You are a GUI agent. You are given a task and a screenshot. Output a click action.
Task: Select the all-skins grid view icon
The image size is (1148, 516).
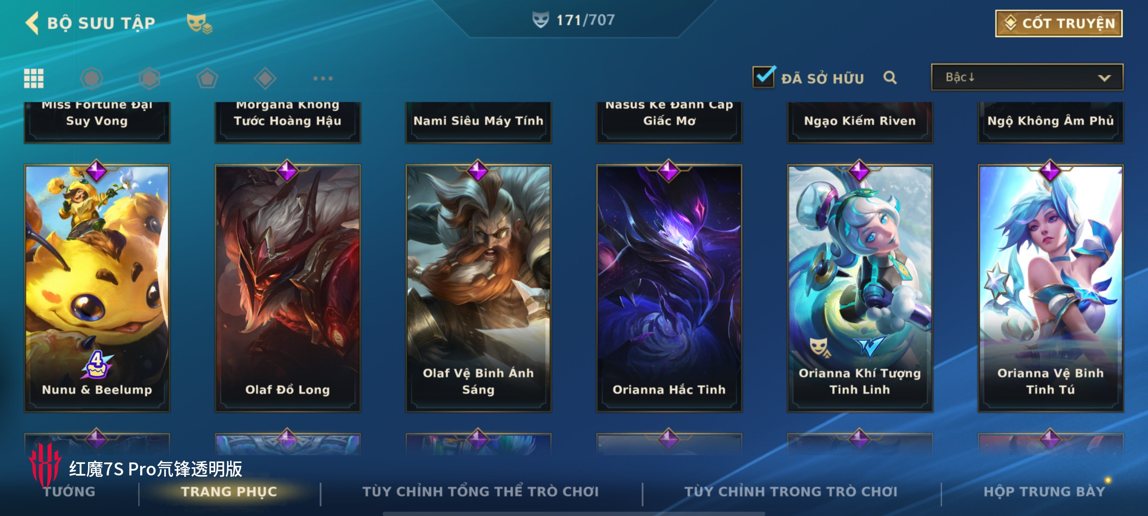[x=34, y=78]
